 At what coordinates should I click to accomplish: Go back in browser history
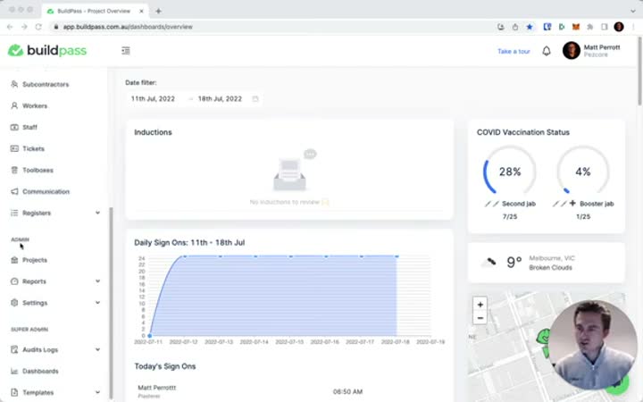point(10,27)
